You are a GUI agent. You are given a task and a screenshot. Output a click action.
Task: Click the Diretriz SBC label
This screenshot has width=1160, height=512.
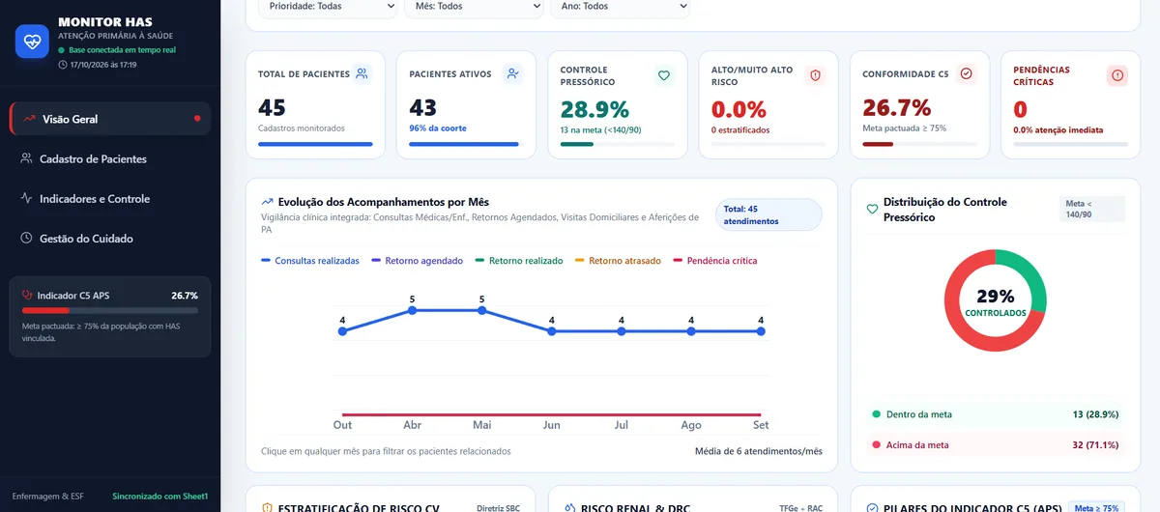tap(499, 507)
